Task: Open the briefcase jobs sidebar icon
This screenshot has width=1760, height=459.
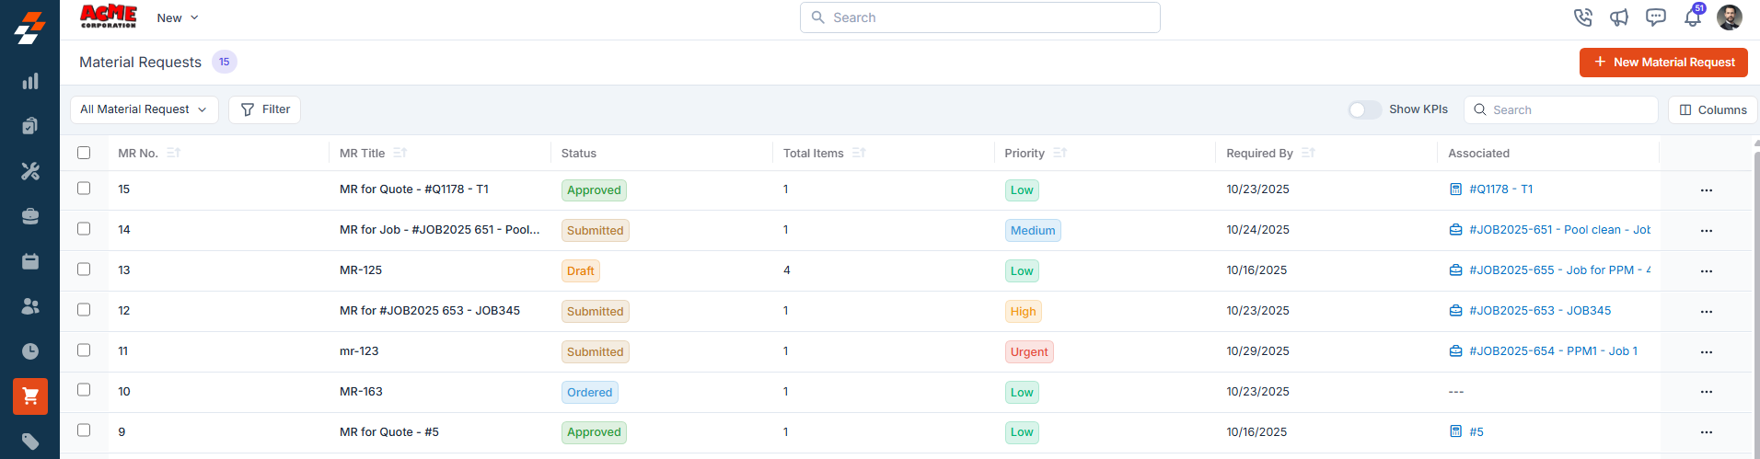Action: pyautogui.click(x=30, y=216)
